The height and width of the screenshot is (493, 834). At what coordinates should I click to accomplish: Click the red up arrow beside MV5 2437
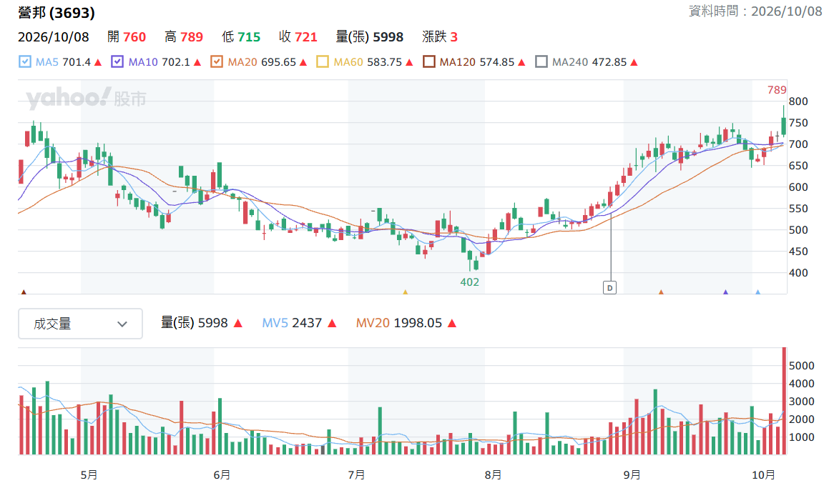click(332, 323)
